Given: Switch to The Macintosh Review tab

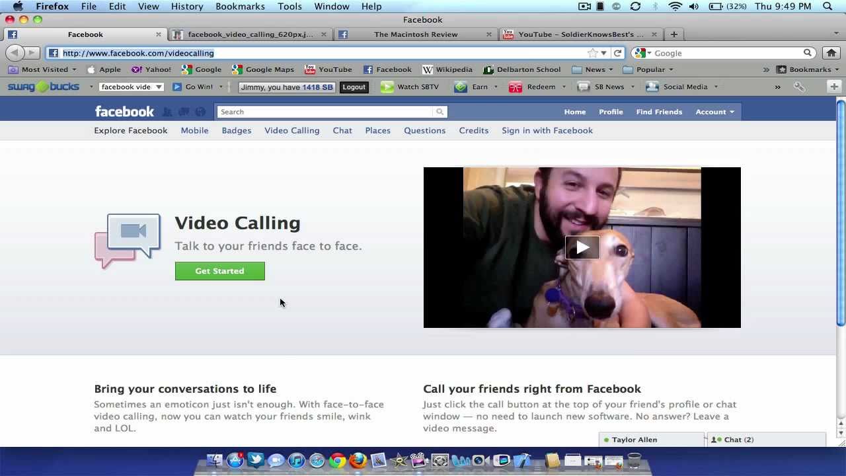Looking at the screenshot, I should (416, 34).
